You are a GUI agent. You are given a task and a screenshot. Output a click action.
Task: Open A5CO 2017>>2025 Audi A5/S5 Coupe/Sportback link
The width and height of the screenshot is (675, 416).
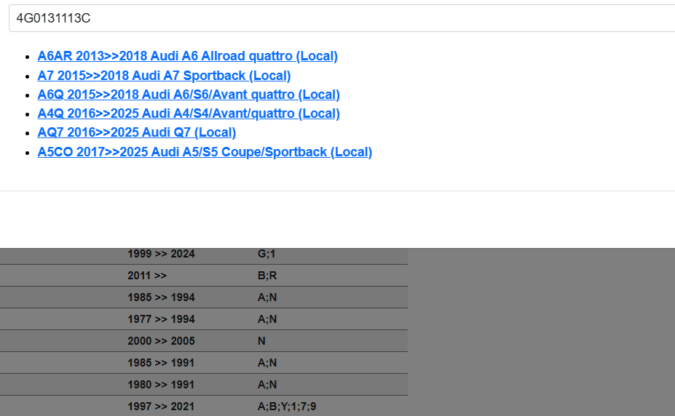pyautogui.click(x=205, y=152)
